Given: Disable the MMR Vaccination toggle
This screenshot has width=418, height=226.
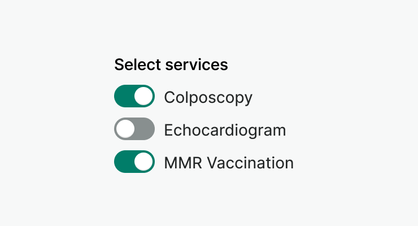Looking at the screenshot, I should (x=134, y=162).
